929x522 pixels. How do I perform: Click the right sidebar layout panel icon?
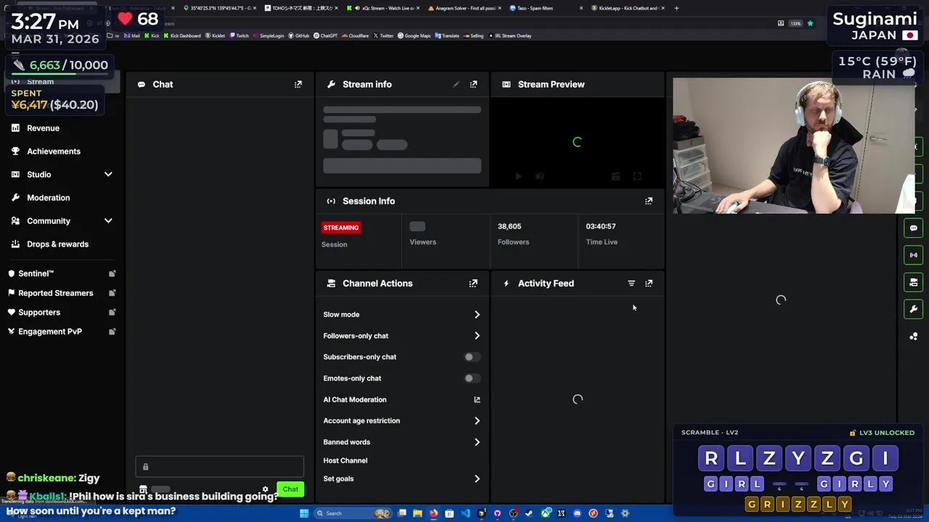[x=914, y=282]
